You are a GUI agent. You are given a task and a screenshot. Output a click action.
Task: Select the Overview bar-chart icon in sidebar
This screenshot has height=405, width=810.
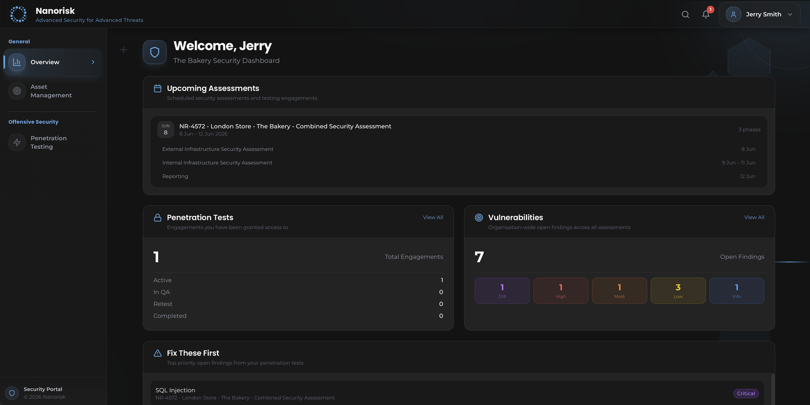pyautogui.click(x=16, y=61)
